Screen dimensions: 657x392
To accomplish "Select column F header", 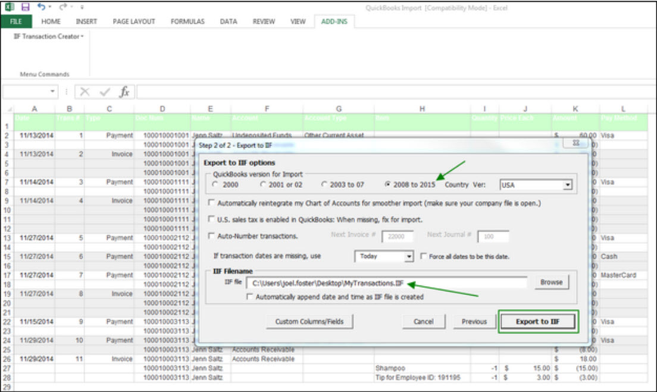I will tap(267, 109).
